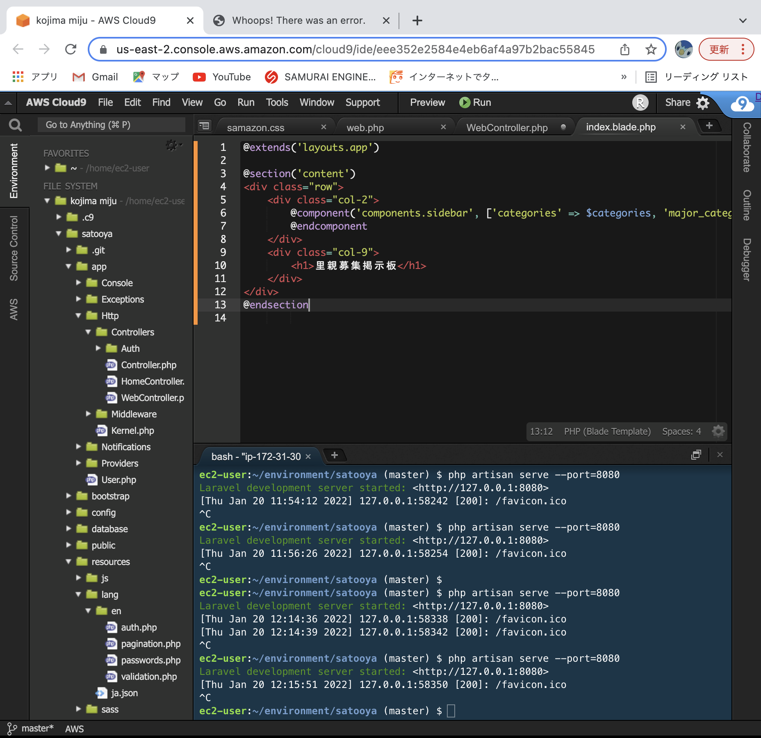Expand the .git folder
Viewport: 761px width, 738px height.
click(68, 250)
